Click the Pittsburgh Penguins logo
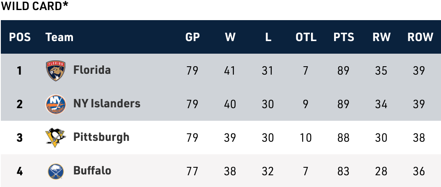This screenshot has width=441, height=187. click(56, 138)
